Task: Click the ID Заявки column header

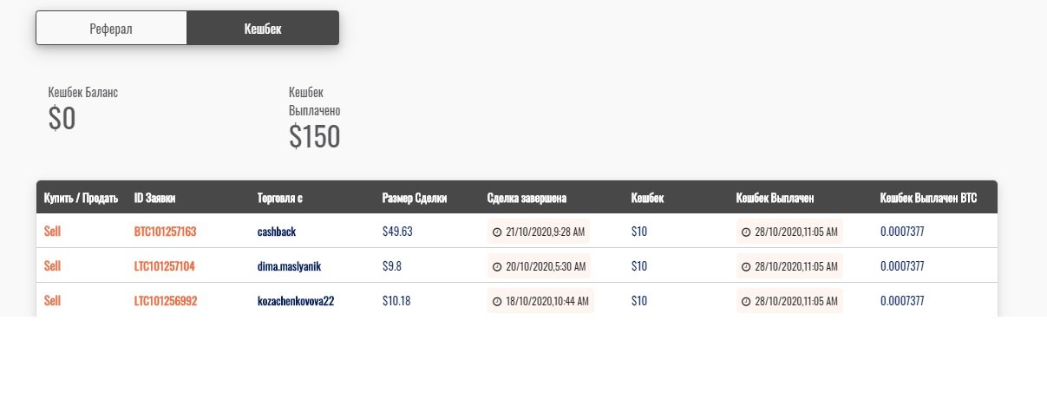Action: [x=154, y=198]
